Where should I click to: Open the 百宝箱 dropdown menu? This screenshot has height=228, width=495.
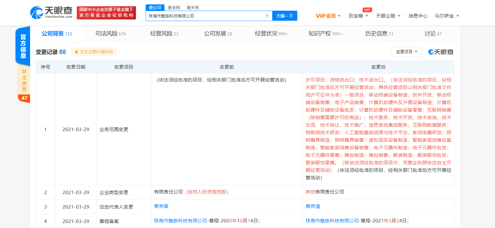(x=358, y=16)
